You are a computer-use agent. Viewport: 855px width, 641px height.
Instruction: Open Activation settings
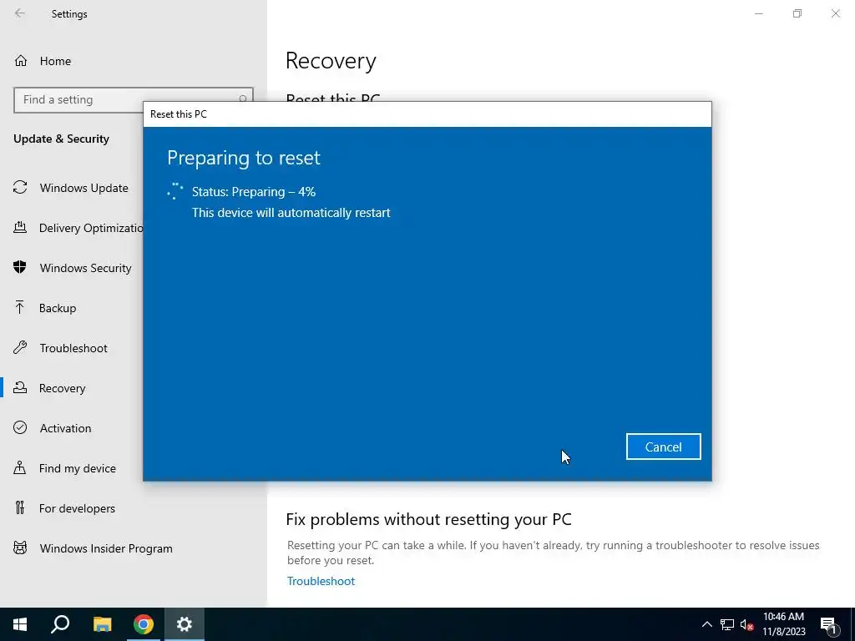click(65, 428)
